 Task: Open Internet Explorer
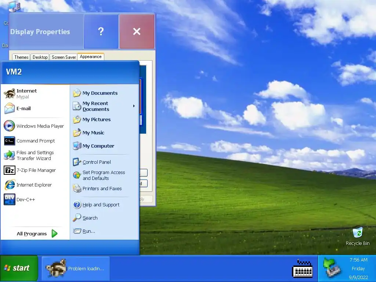tap(35, 185)
